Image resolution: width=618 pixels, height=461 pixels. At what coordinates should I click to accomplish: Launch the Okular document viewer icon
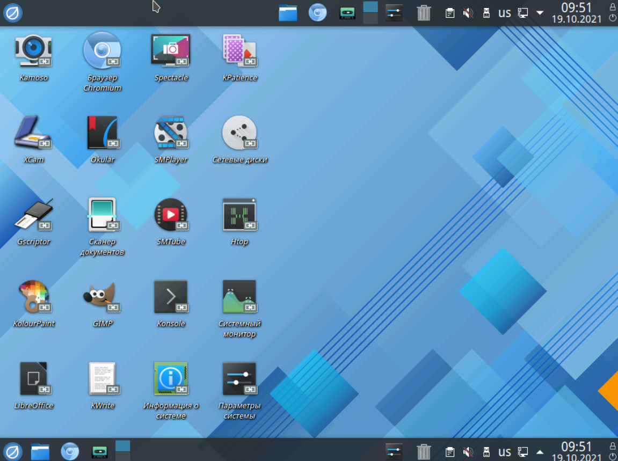(x=102, y=132)
